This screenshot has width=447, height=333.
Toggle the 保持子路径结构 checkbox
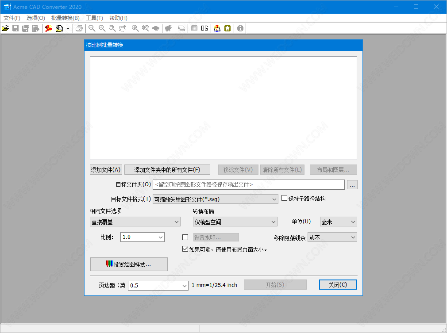click(x=284, y=198)
